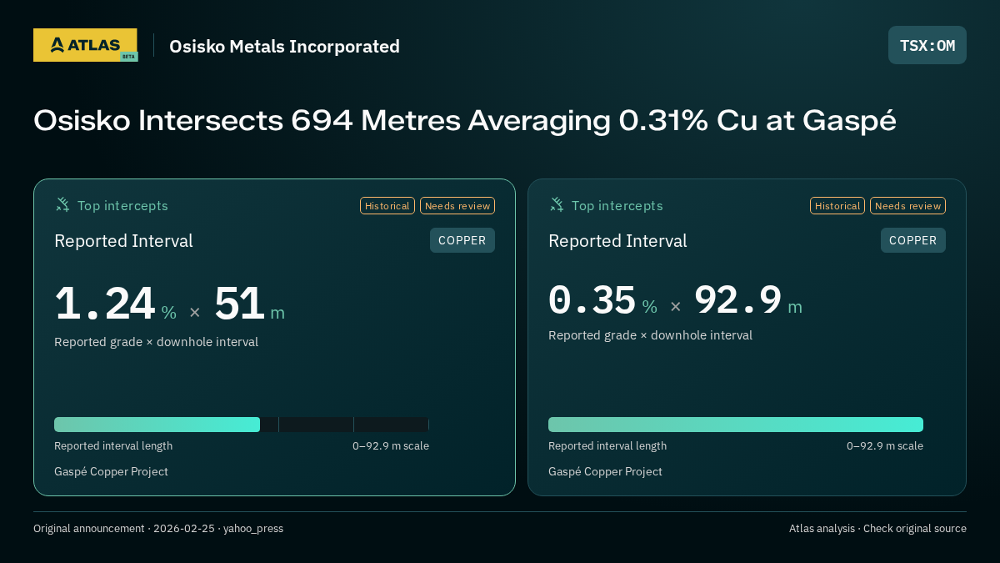This screenshot has height=563, width=1000.
Task: Click Gaspé Copper Project in the 92.9 m card
Action: [605, 472]
